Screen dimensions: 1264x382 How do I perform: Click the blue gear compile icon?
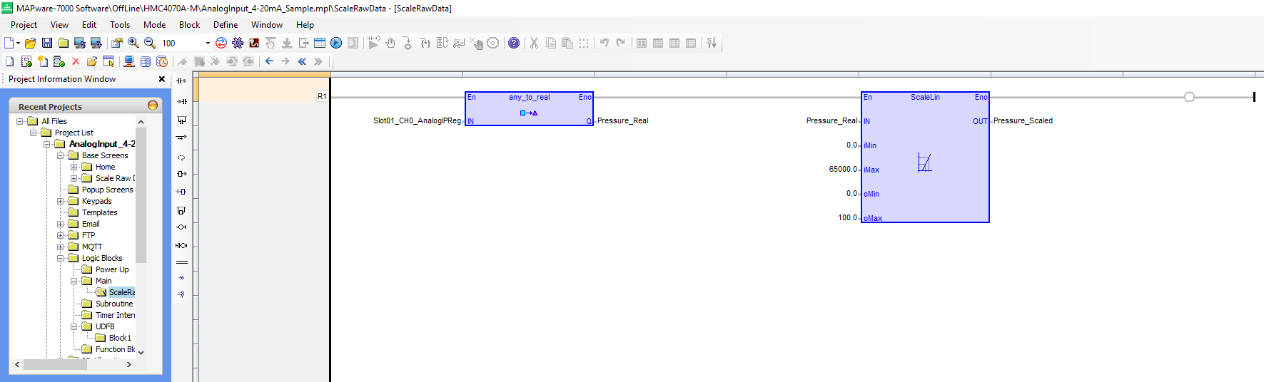[238, 43]
